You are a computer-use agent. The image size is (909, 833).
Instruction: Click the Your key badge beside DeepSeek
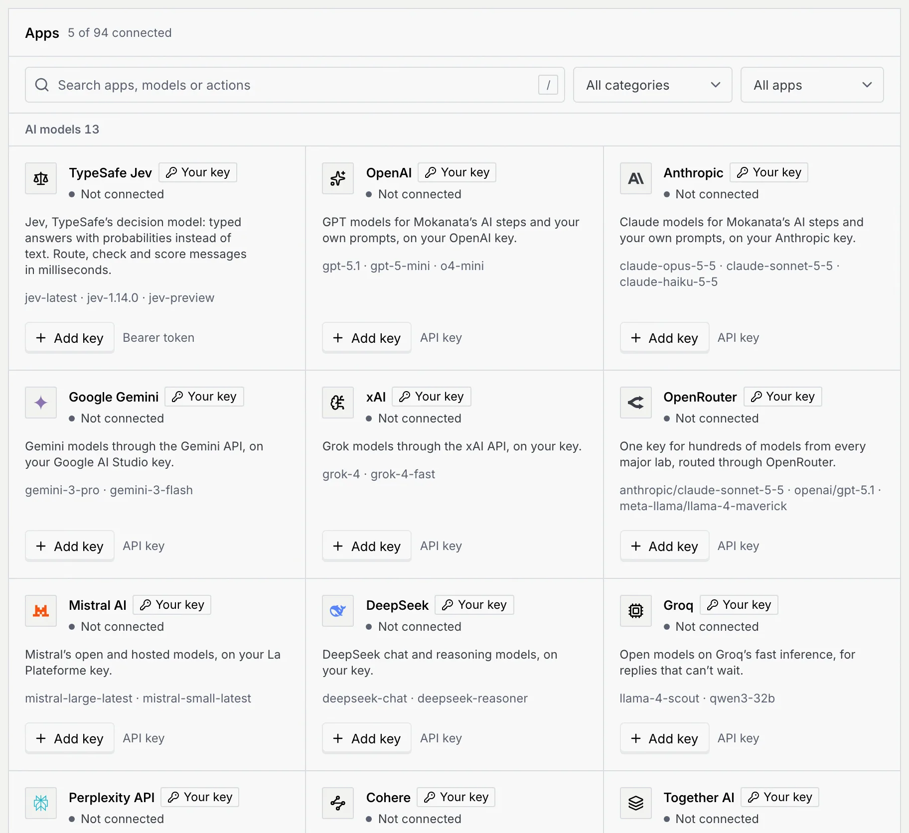pos(474,605)
